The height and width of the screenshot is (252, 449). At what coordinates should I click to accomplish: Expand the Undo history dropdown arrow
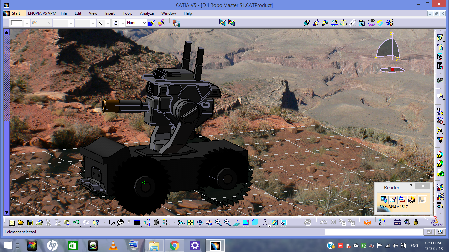(x=81, y=226)
